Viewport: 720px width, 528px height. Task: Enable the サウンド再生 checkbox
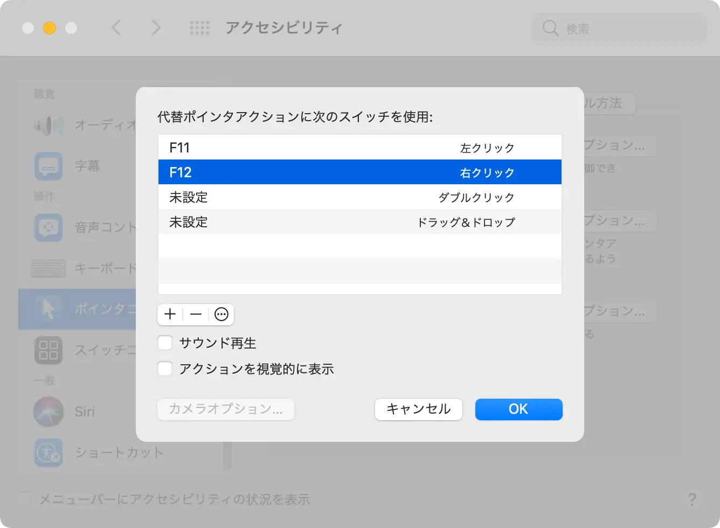tap(165, 343)
